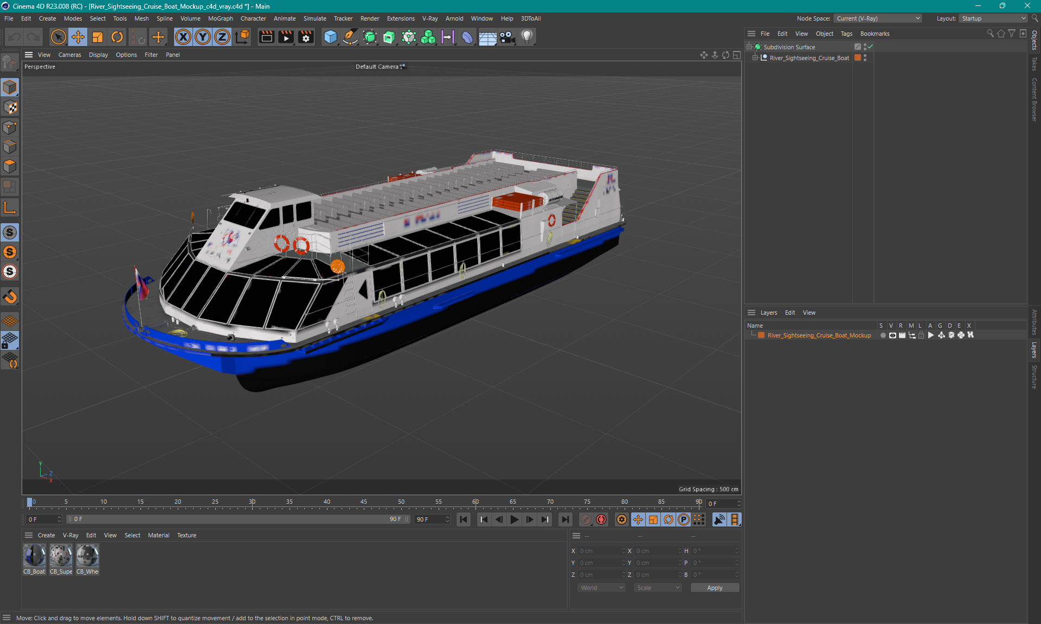Image resolution: width=1041 pixels, height=624 pixels.
Task: Open the MoGraph menu
Action: click(220, 18)
